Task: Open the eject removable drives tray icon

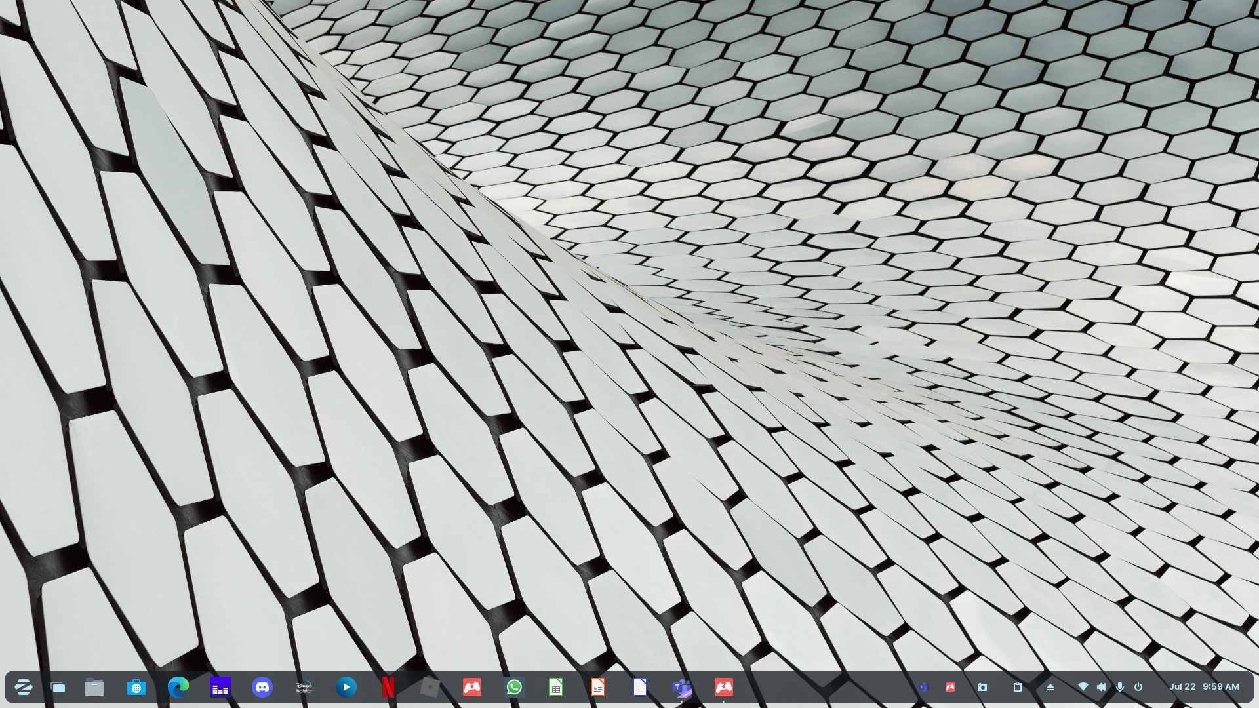Action: pos(1050,687)
